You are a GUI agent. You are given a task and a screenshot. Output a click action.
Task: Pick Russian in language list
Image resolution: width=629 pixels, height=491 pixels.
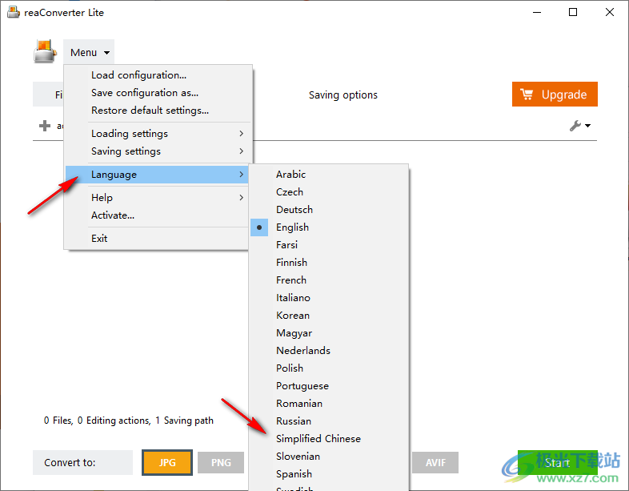click(329, 421)
